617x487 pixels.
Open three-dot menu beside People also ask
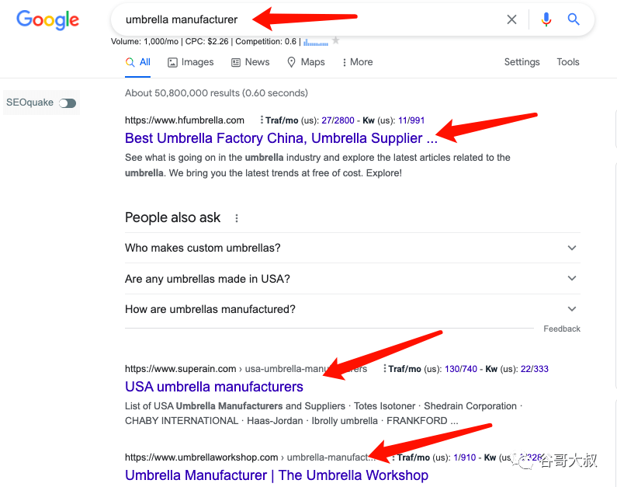237,218
